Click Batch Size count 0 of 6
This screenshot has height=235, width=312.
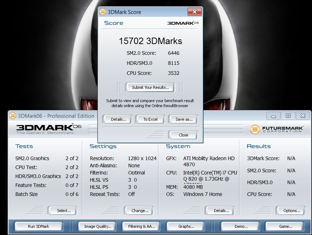[x=72, y=194]
